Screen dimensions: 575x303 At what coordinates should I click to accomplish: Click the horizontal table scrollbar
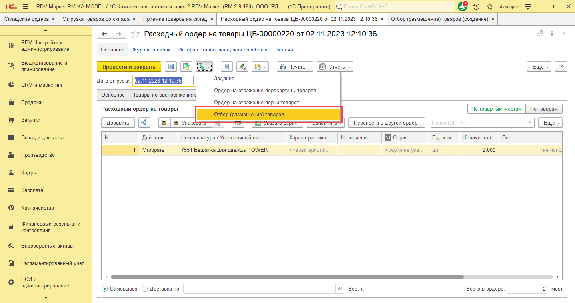[287, 277]
